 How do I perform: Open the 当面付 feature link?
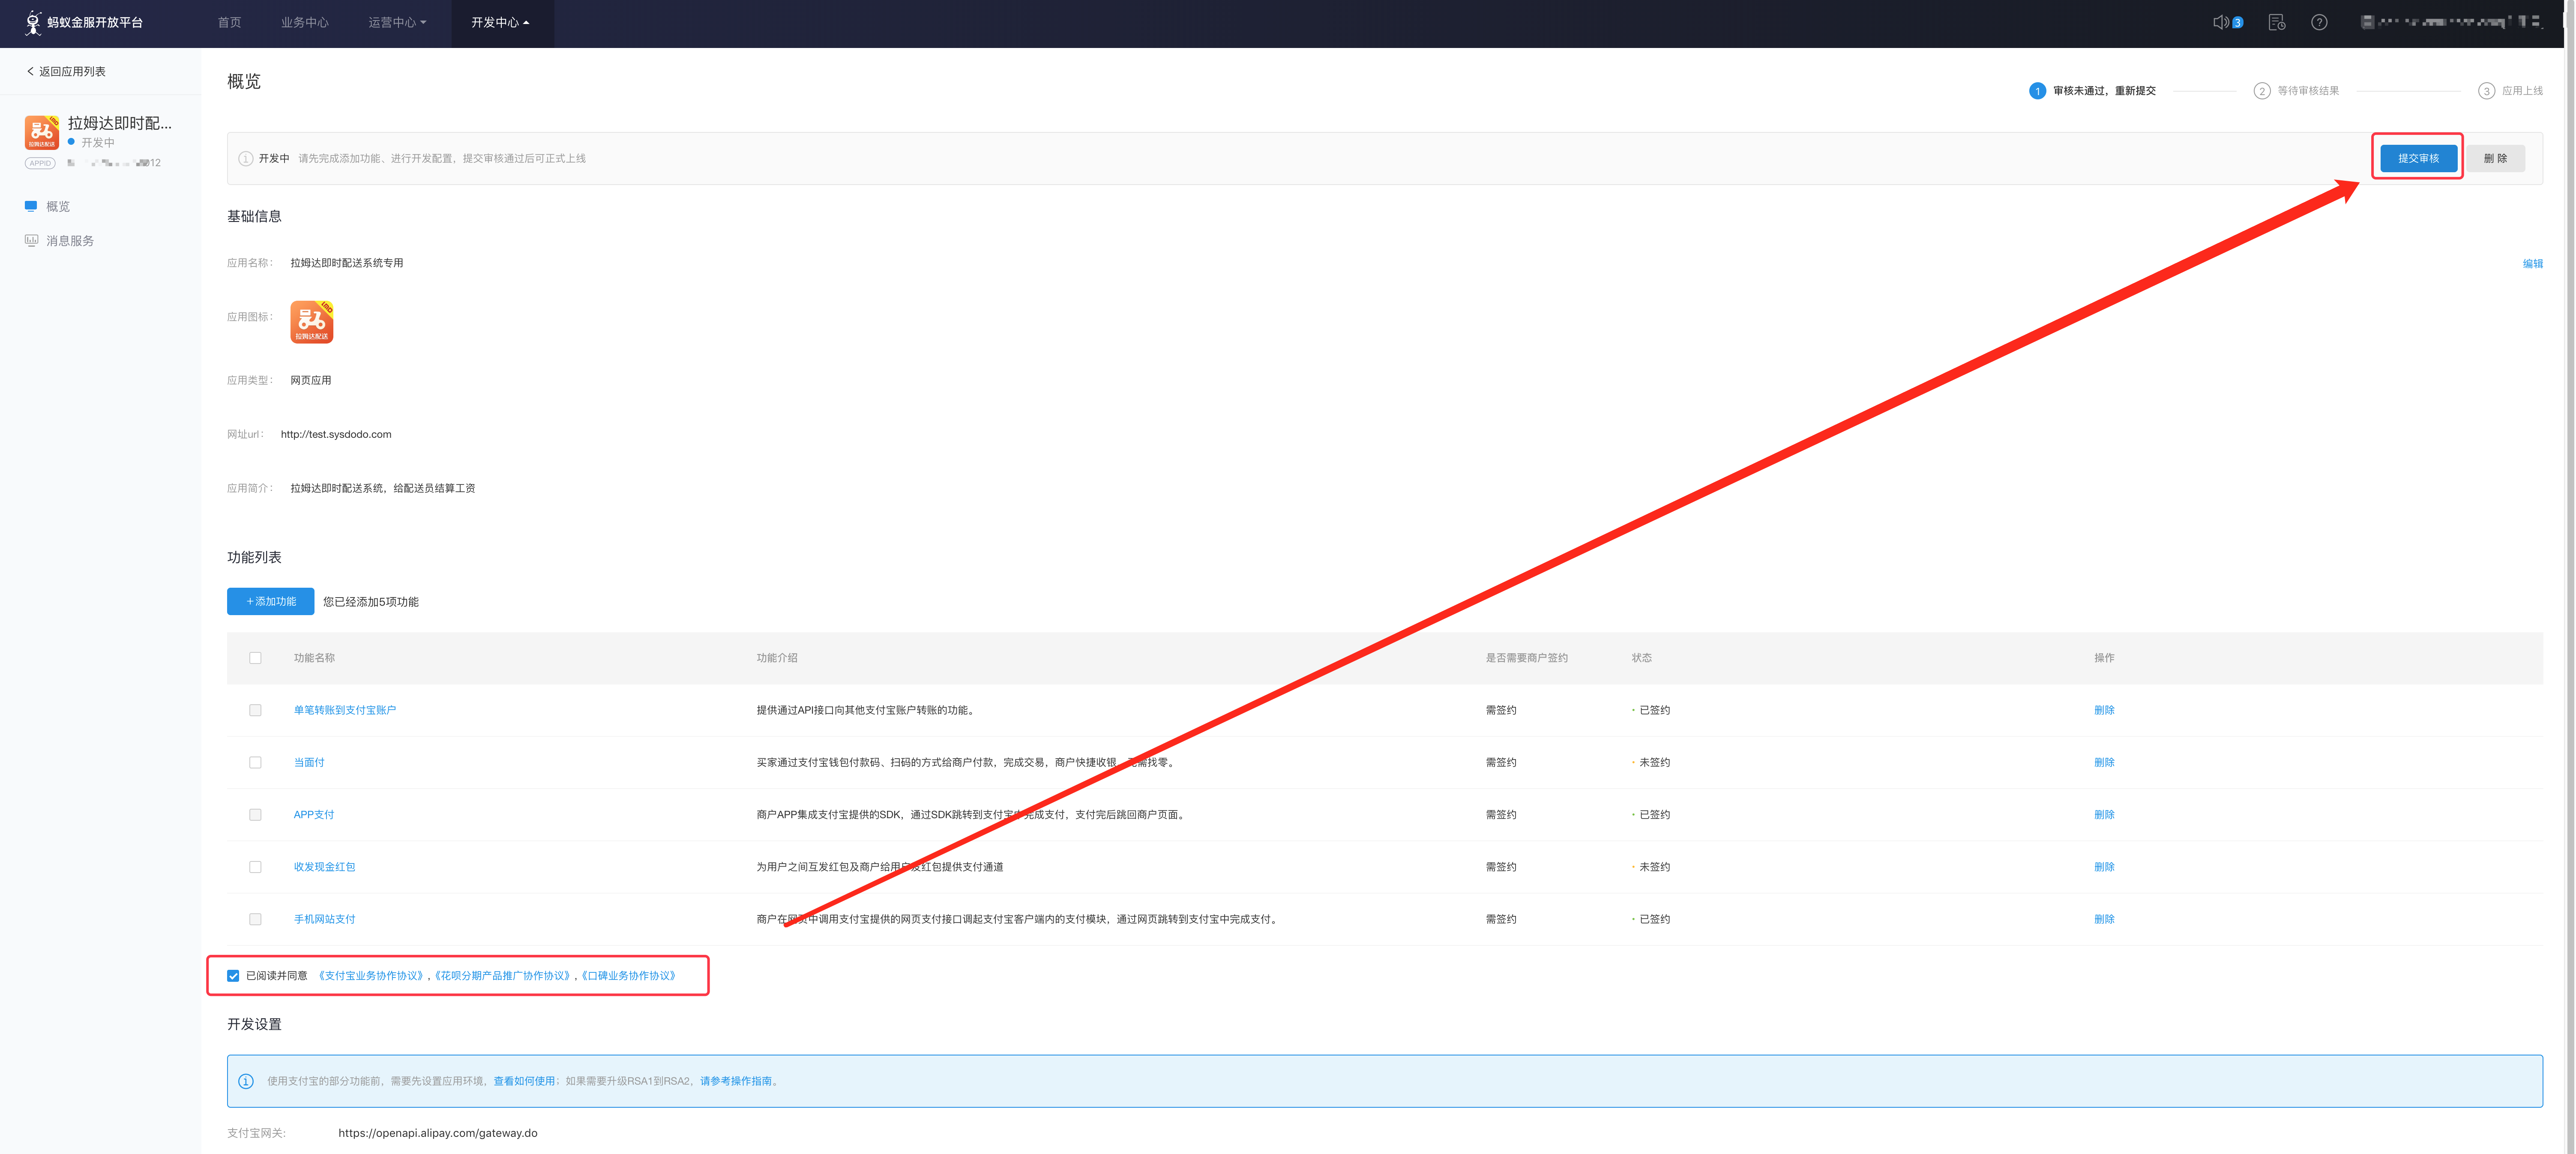[309, 762]
